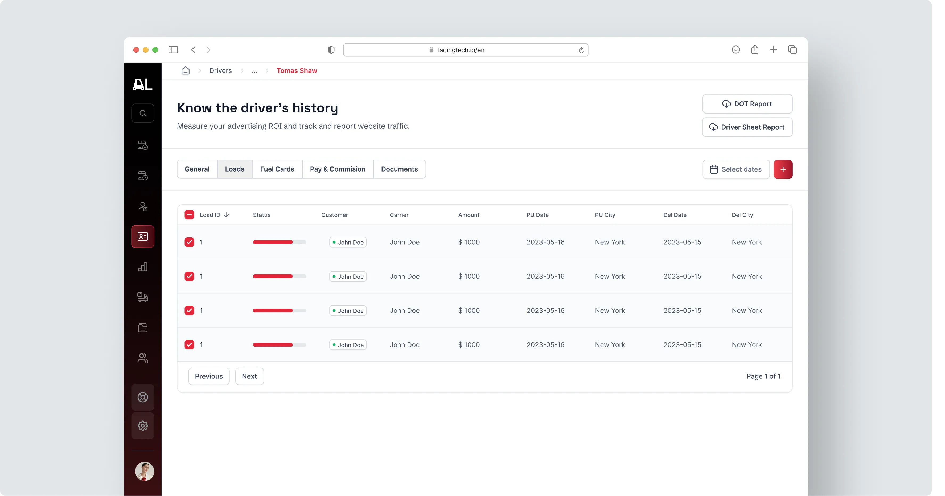This screenshot has width=945, height=496.
Task: Uncheck the first load row checkbox
Action: coord(189,242)
